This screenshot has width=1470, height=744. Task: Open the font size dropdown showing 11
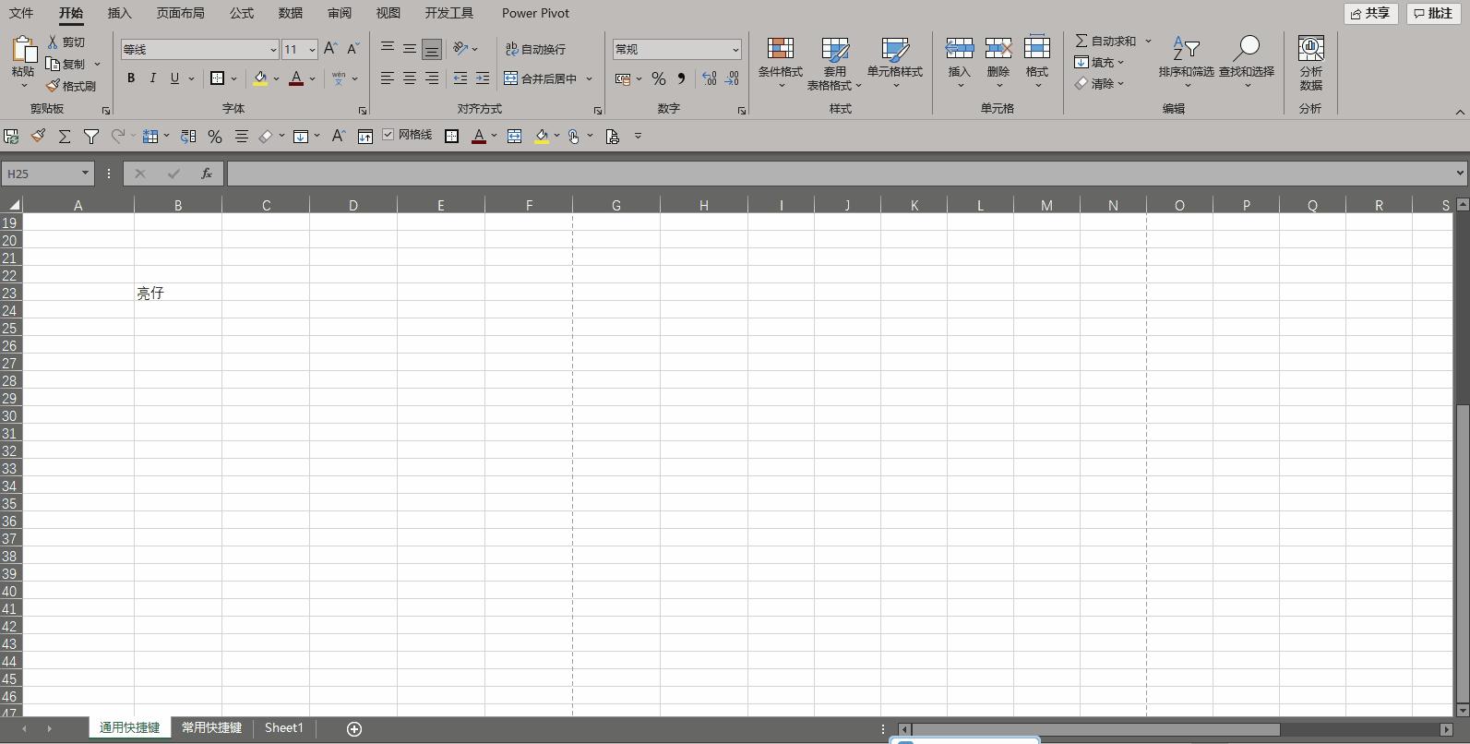tap(312, 50)
